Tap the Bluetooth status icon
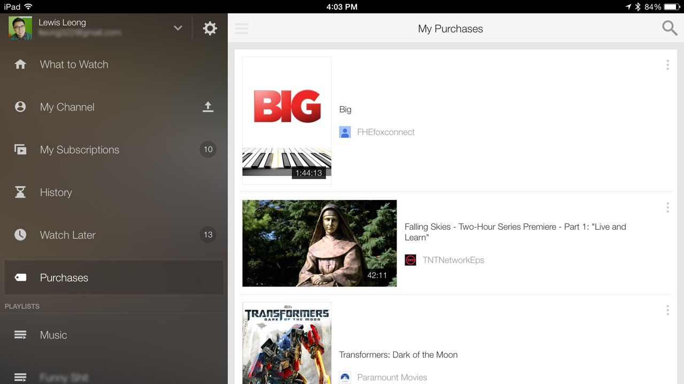The height and width of the screenshot is (384, 684). point(638,7)
